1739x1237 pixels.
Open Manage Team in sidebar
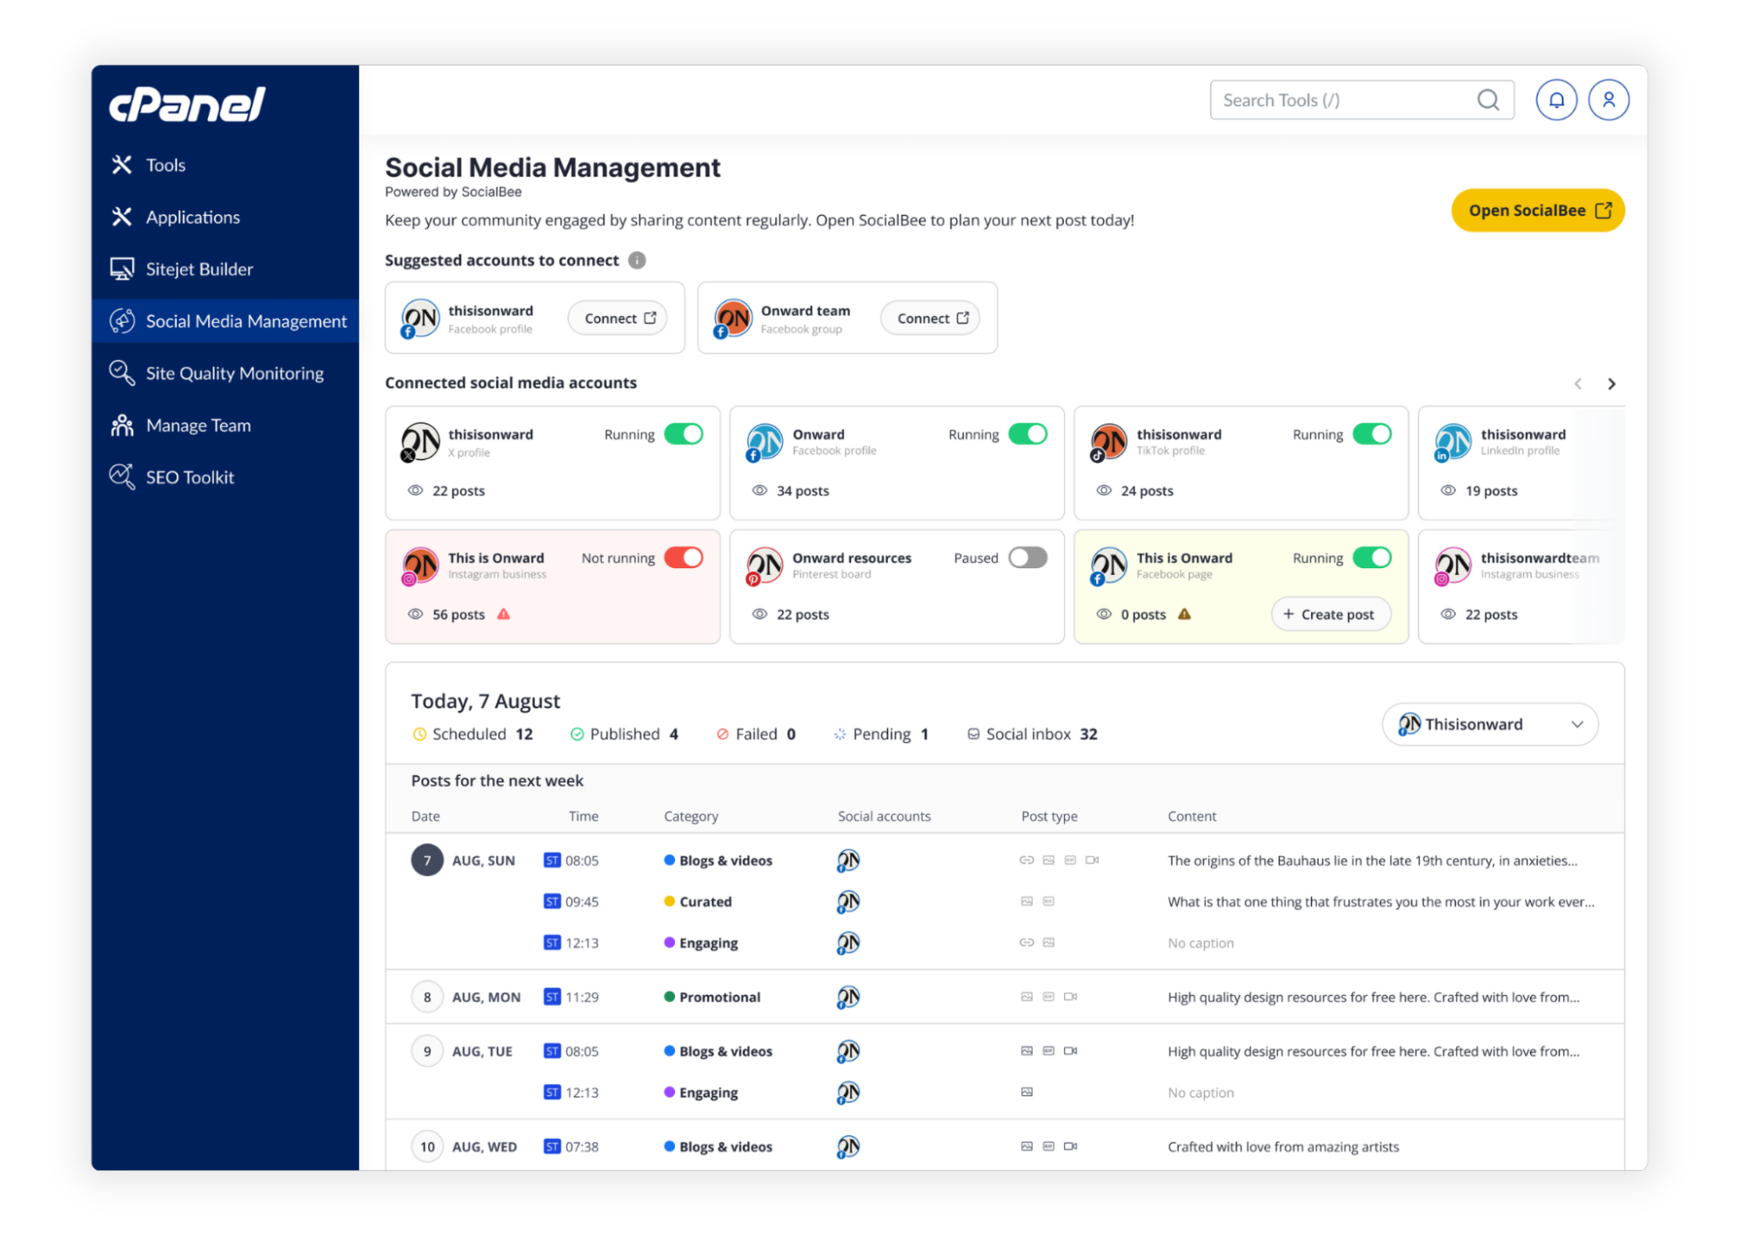click(x=225, y=425)
